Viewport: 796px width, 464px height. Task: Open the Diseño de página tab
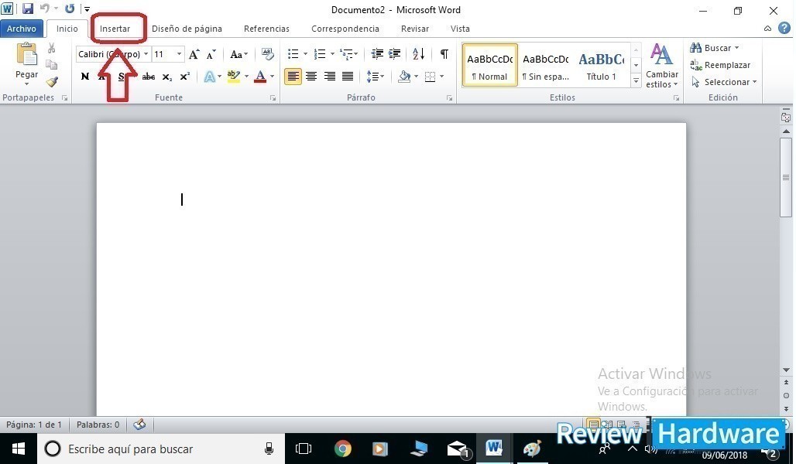187,29
